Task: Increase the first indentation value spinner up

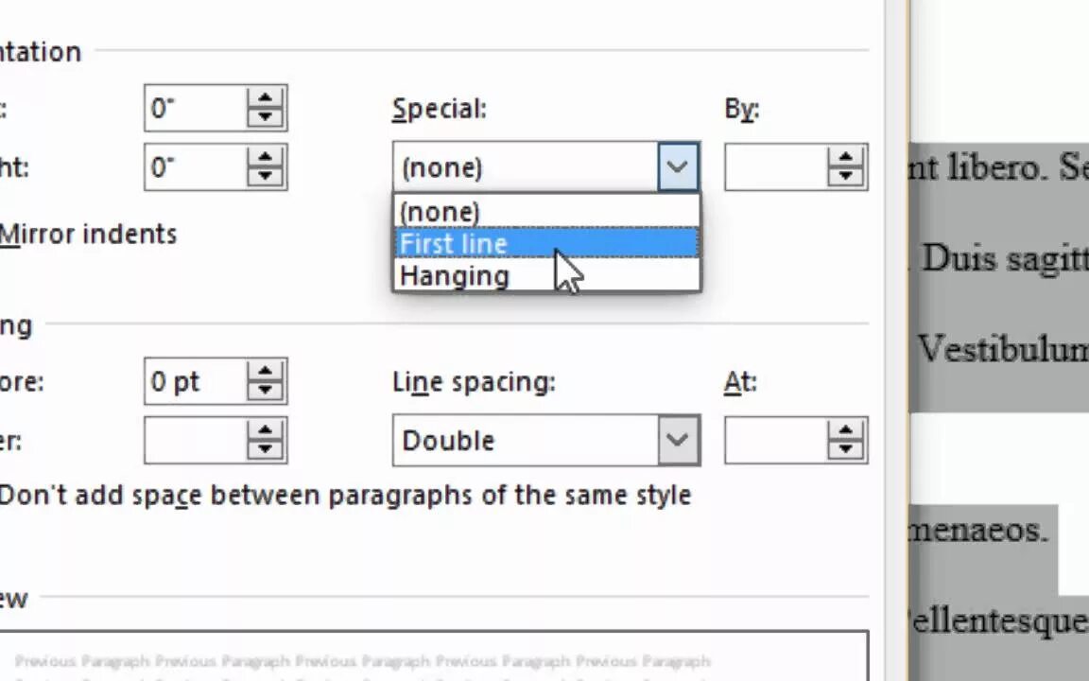Action: coord(266,98)
